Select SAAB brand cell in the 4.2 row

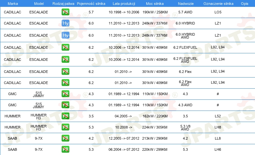click(12, 138)
